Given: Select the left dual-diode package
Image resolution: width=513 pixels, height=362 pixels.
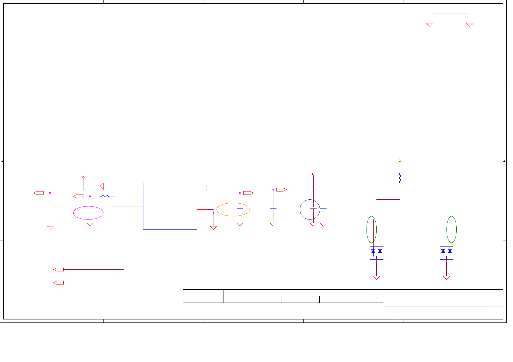Looking at the screenshot, I should click(x=377, y=253).
